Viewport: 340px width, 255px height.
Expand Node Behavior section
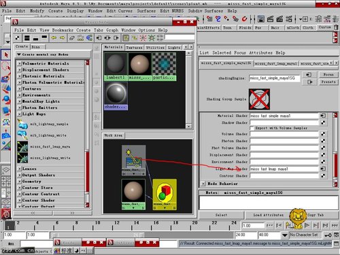click(203, 184)
